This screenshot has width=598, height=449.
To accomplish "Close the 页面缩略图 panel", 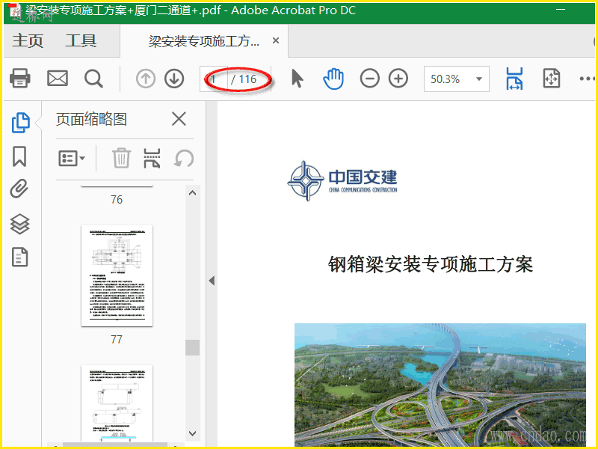I will point(179,119).
